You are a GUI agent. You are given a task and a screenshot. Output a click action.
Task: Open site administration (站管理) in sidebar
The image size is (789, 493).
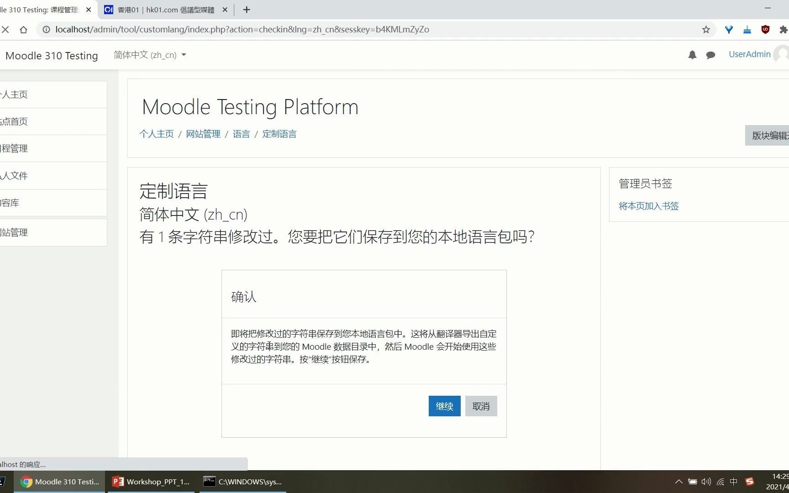[53, 232]
